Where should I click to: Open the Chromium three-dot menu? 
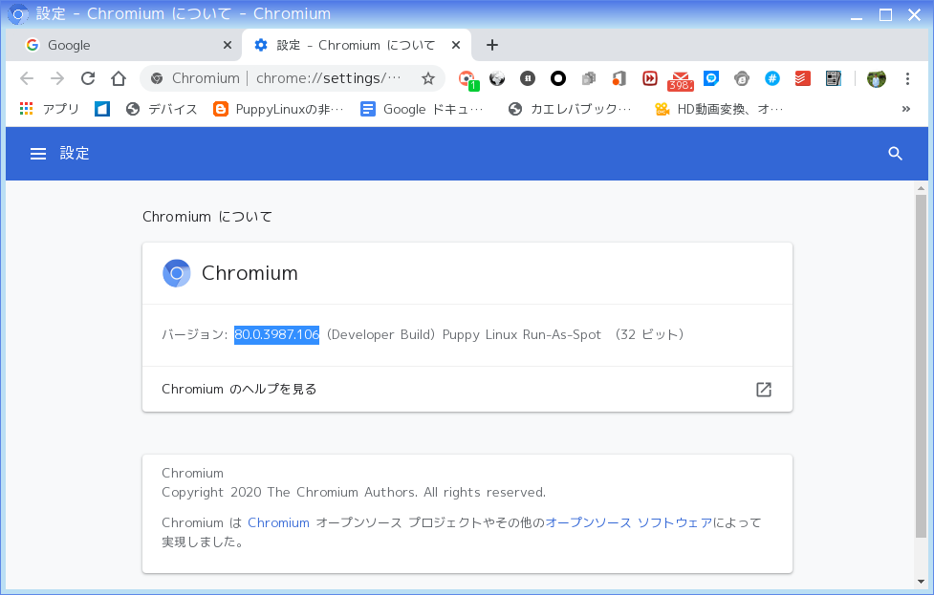(907, 78)
